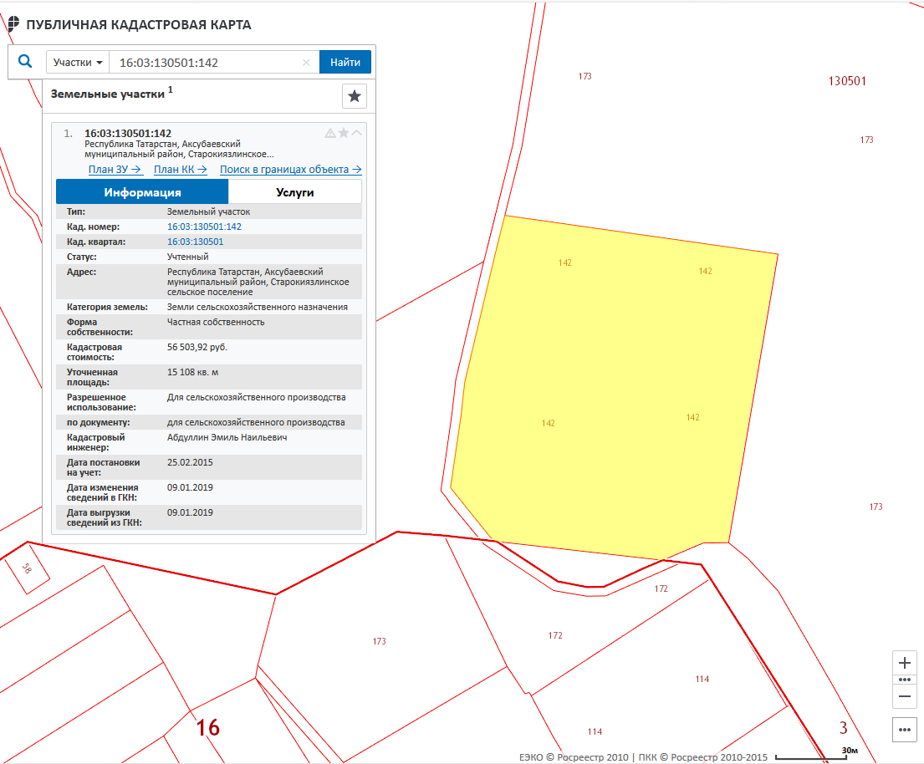Screen dimensions: 924x764
Task: Open the План ЗУ link
Action: click(115, 170)
